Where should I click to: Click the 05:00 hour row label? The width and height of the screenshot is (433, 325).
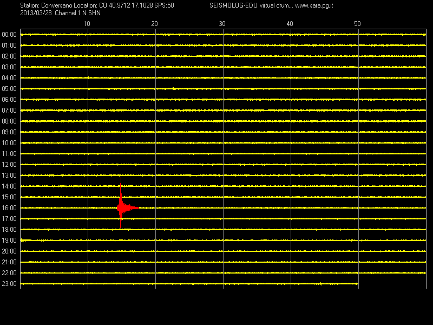[9, 89]
